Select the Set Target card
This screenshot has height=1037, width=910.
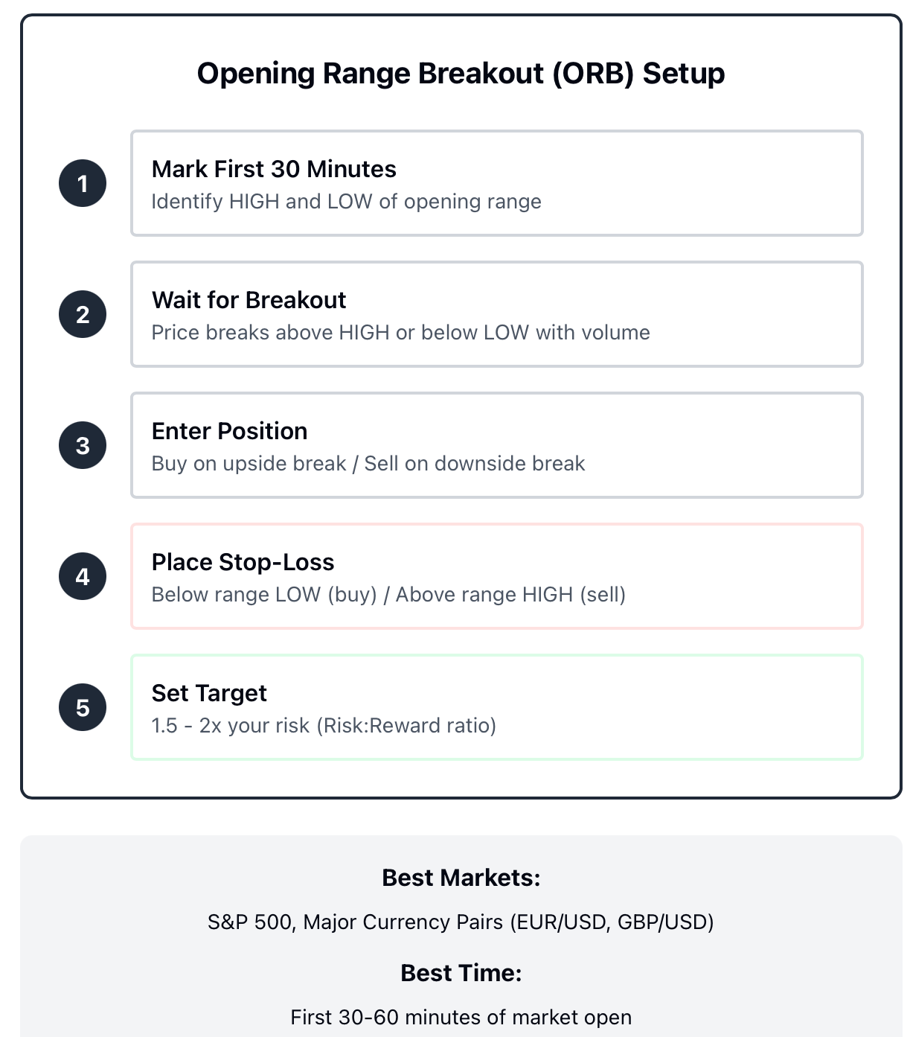click(497, 707)
